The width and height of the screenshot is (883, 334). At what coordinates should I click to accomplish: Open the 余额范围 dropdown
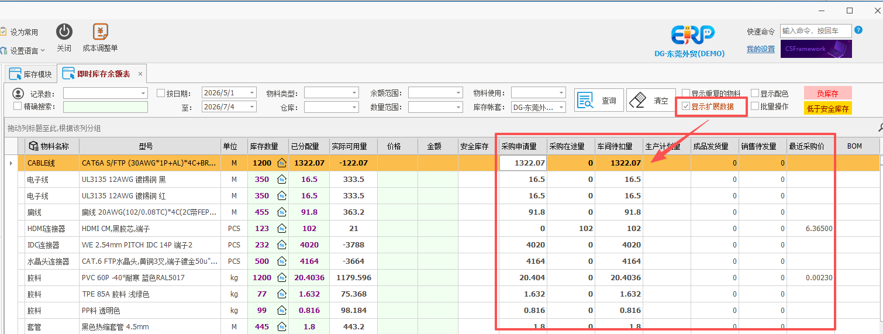(x=458, y=93)
